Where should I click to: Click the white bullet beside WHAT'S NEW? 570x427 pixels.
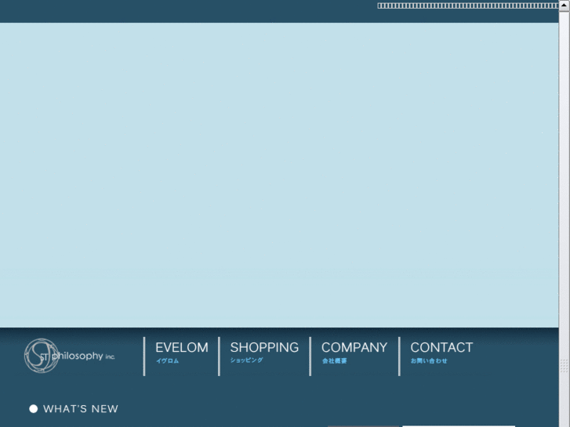34,409
